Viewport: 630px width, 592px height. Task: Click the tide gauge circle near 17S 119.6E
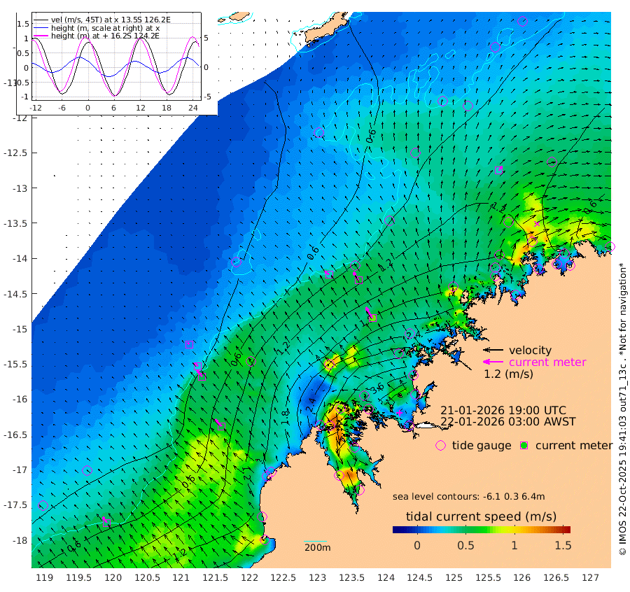click(x=87, y=470)
